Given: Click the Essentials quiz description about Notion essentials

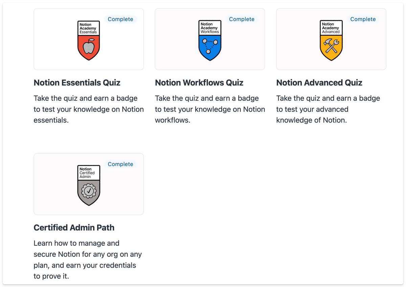Looking at the screenshot, I should pos(89,109).
